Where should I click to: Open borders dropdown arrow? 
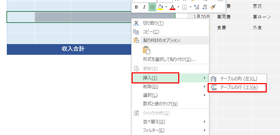[x=190, y=7]
